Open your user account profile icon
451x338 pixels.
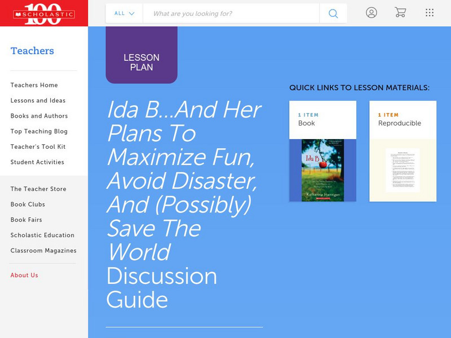tap(372, 12)
